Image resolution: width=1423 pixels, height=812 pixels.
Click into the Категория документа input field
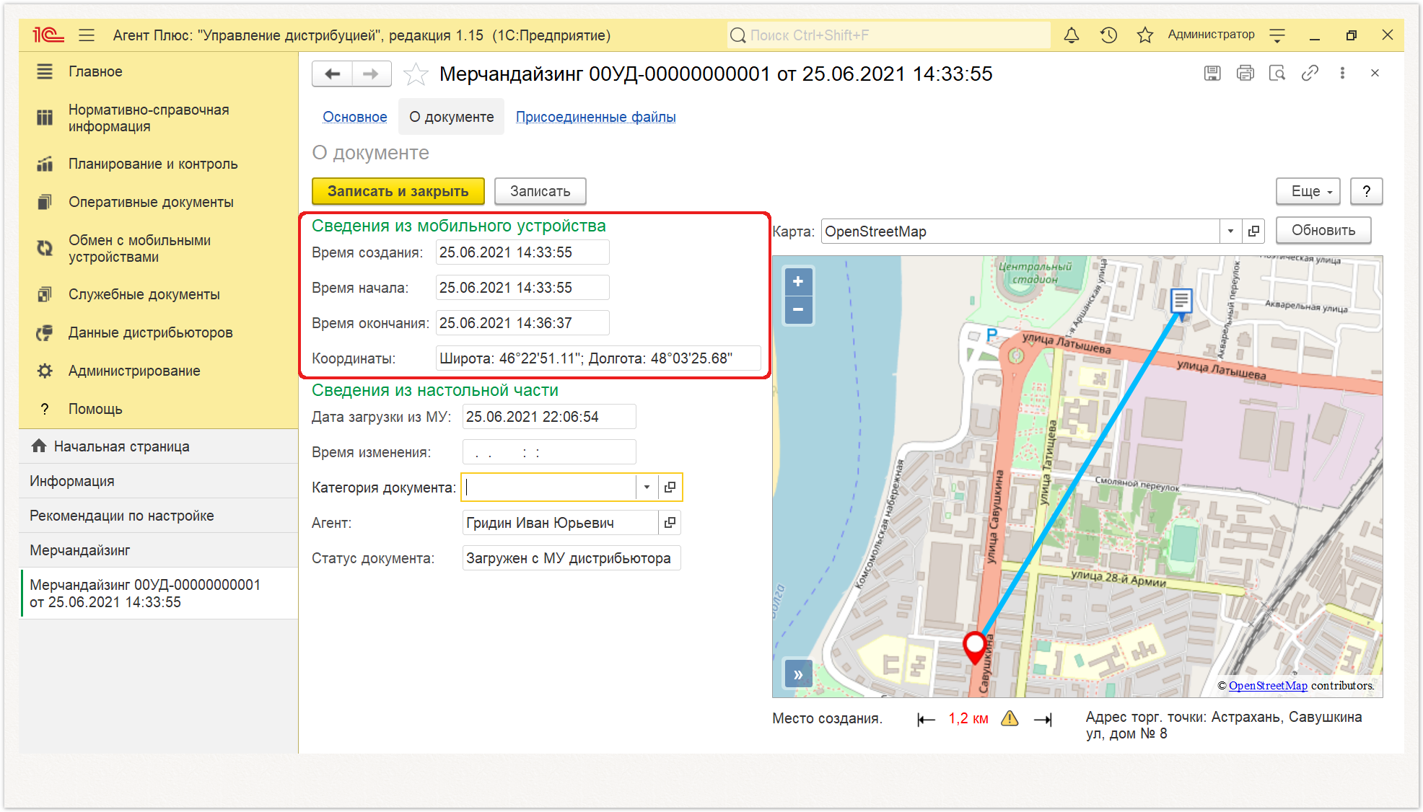point(548,487)
